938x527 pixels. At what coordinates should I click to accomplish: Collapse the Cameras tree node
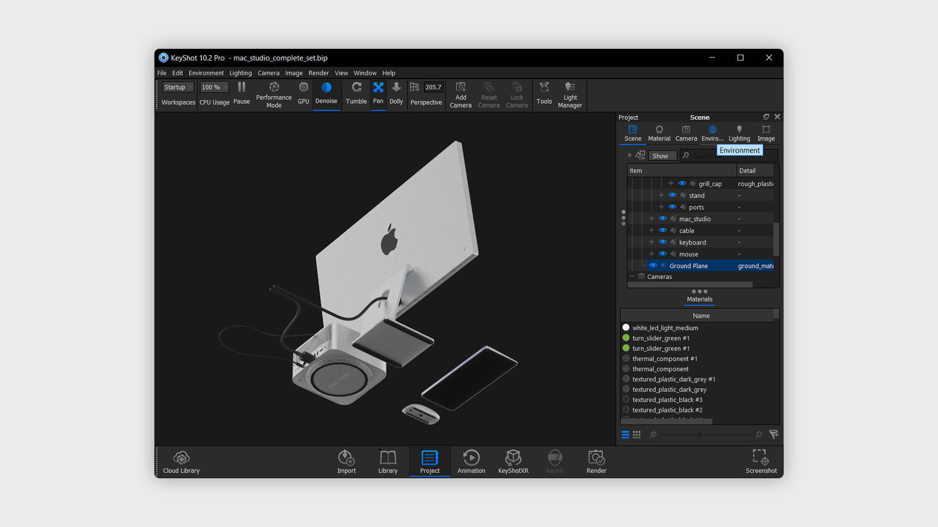[632, 276]
